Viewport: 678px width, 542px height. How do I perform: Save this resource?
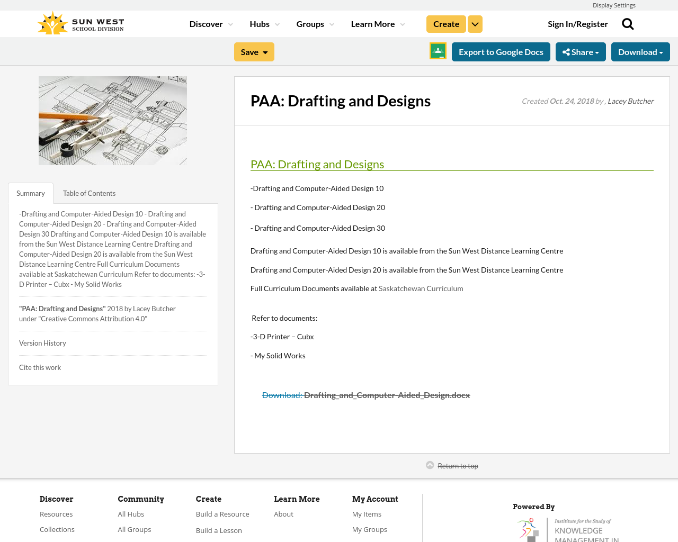[x=254, y=51]
